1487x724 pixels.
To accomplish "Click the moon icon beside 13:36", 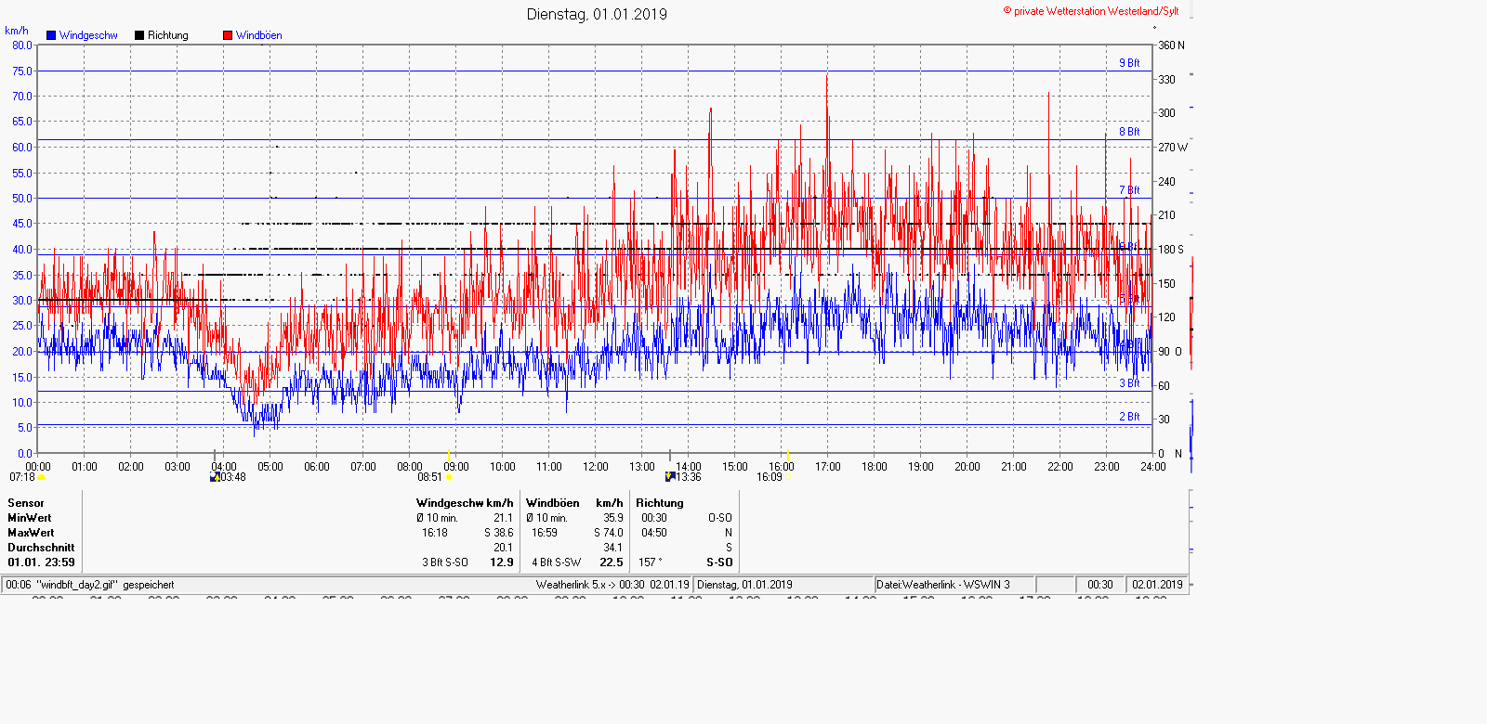I will [670, 477].
